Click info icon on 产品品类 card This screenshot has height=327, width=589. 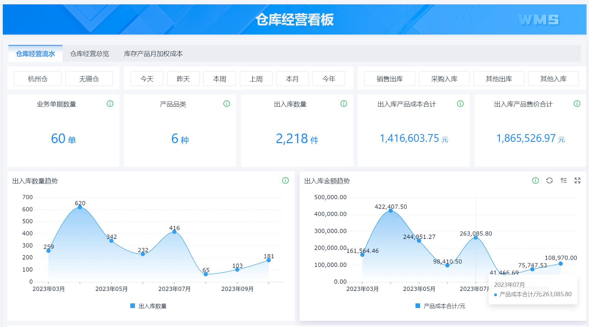(x=227, y=104)
